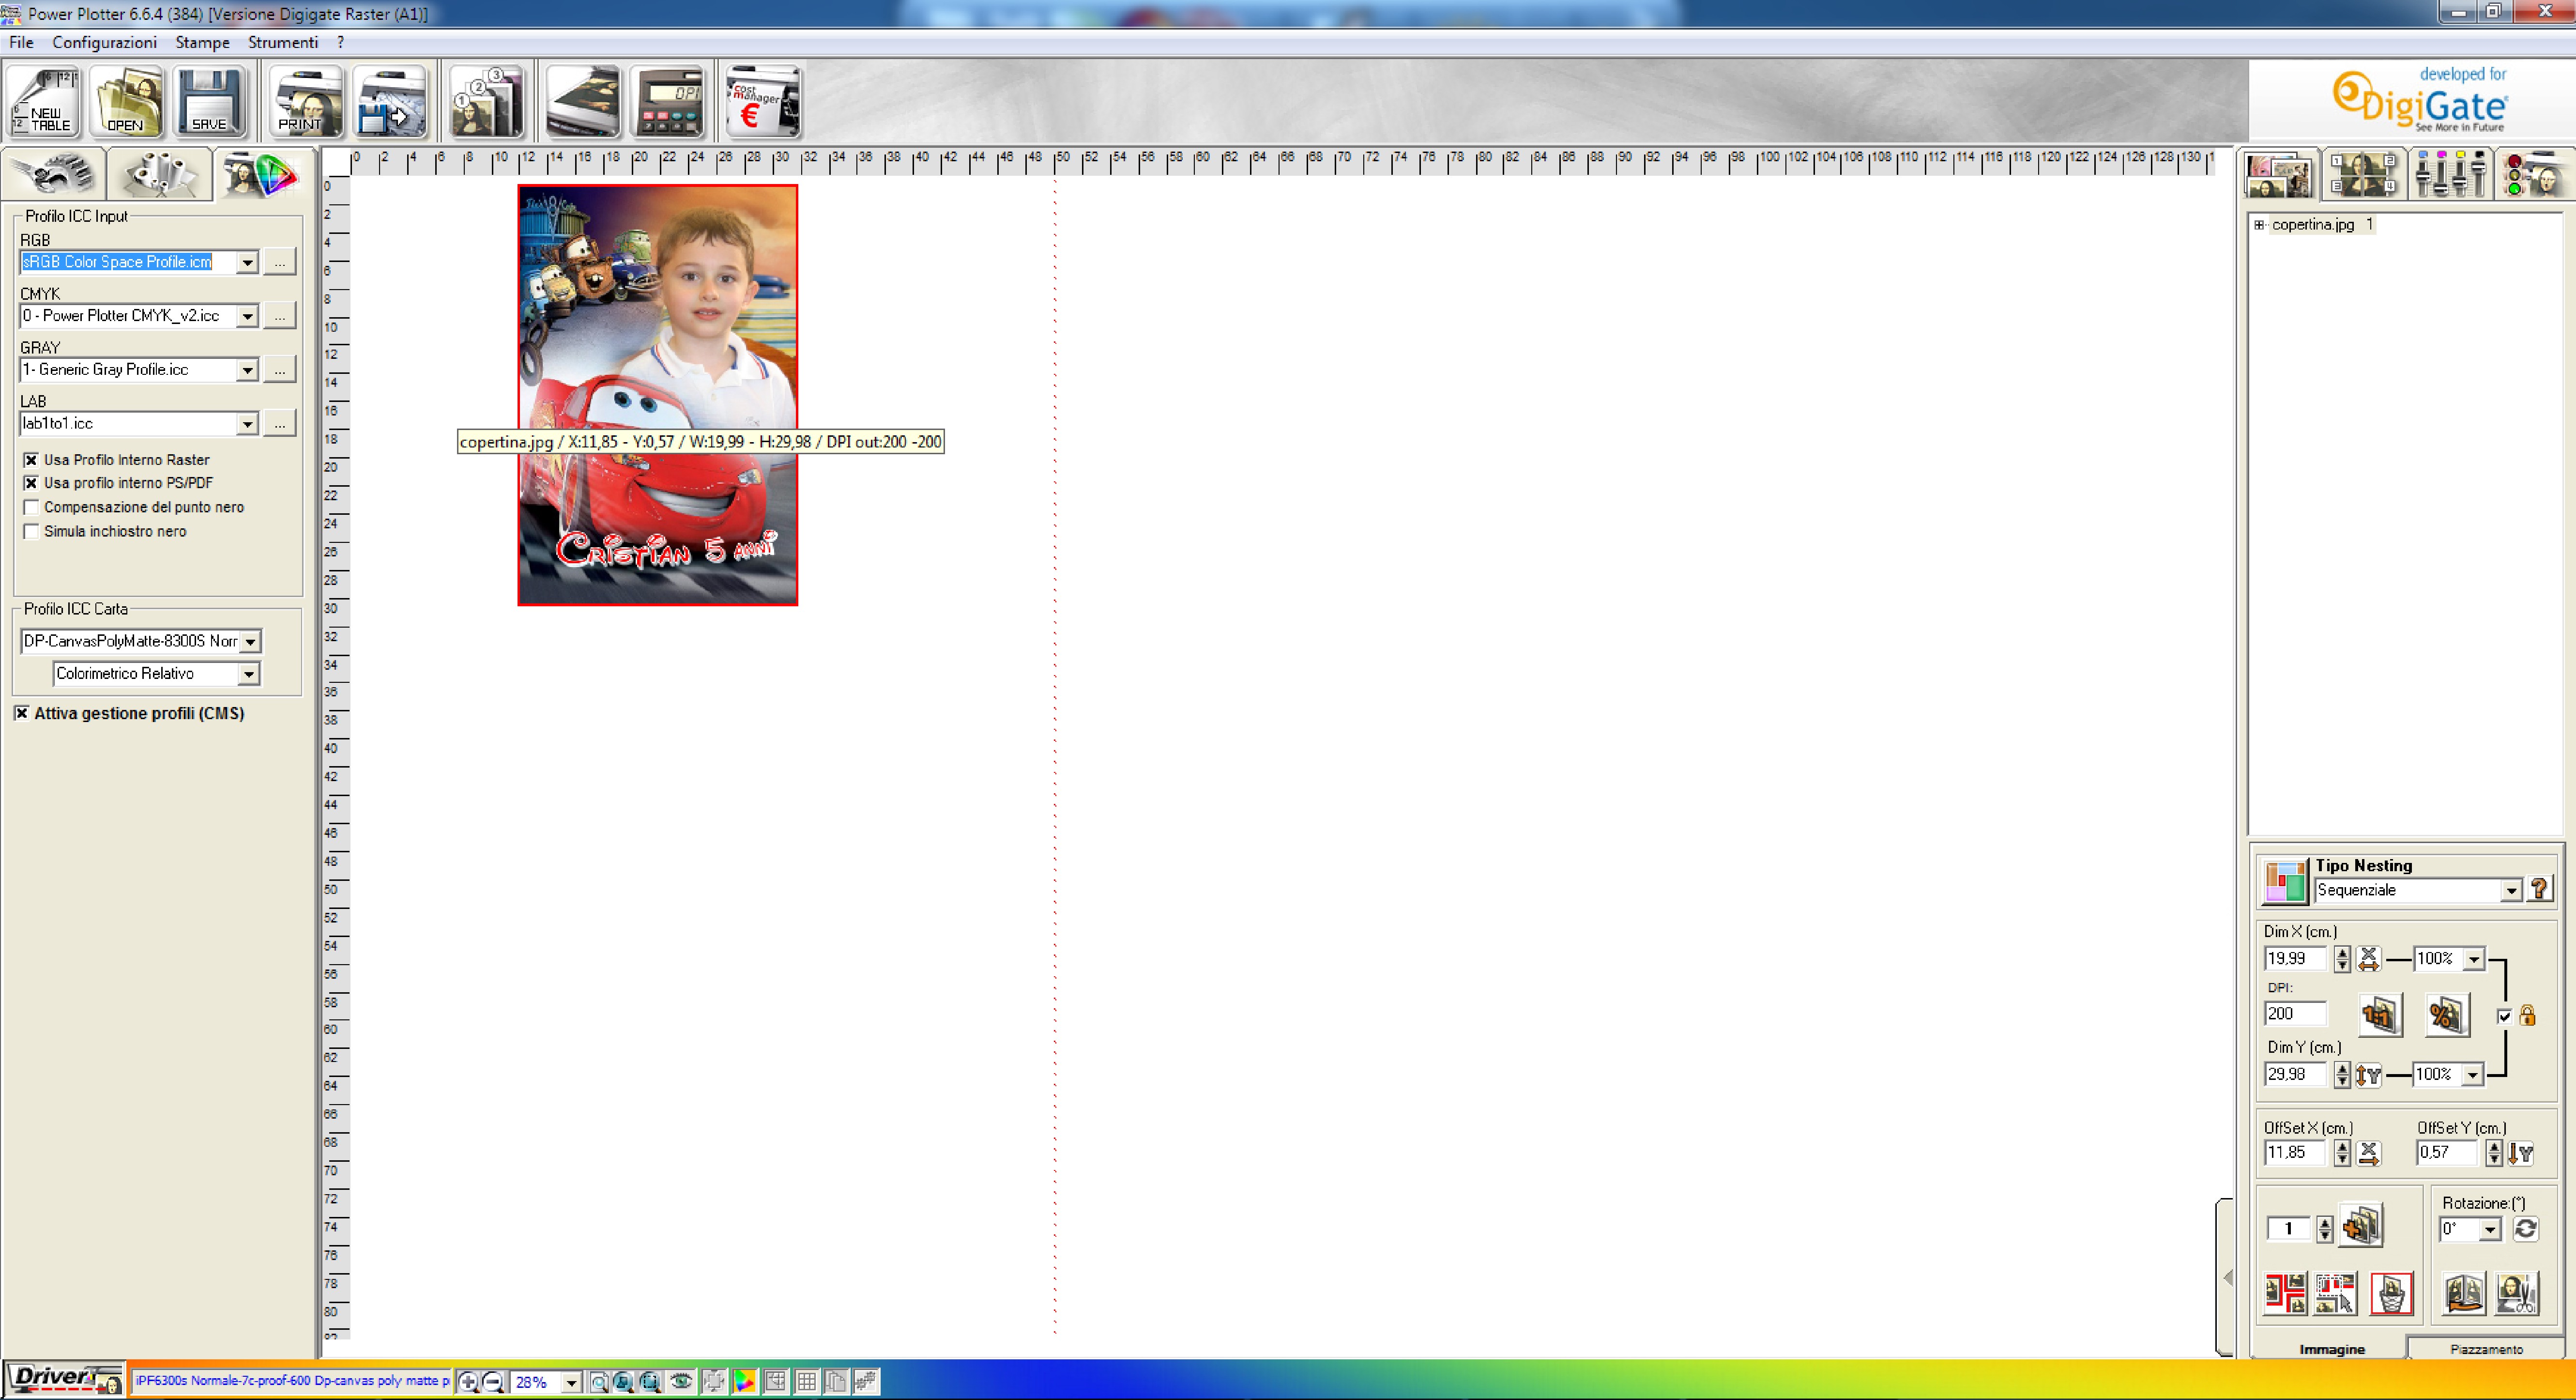Image resolution: width=2576 pixels, height=1400 pixels.
Task: Select the copertina.jpg image on canvas
Action: (x=657, y=395)
